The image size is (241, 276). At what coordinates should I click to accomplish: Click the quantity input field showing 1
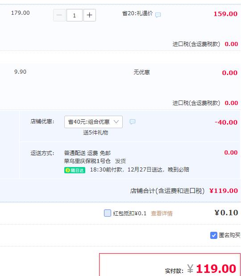[75, 15]
